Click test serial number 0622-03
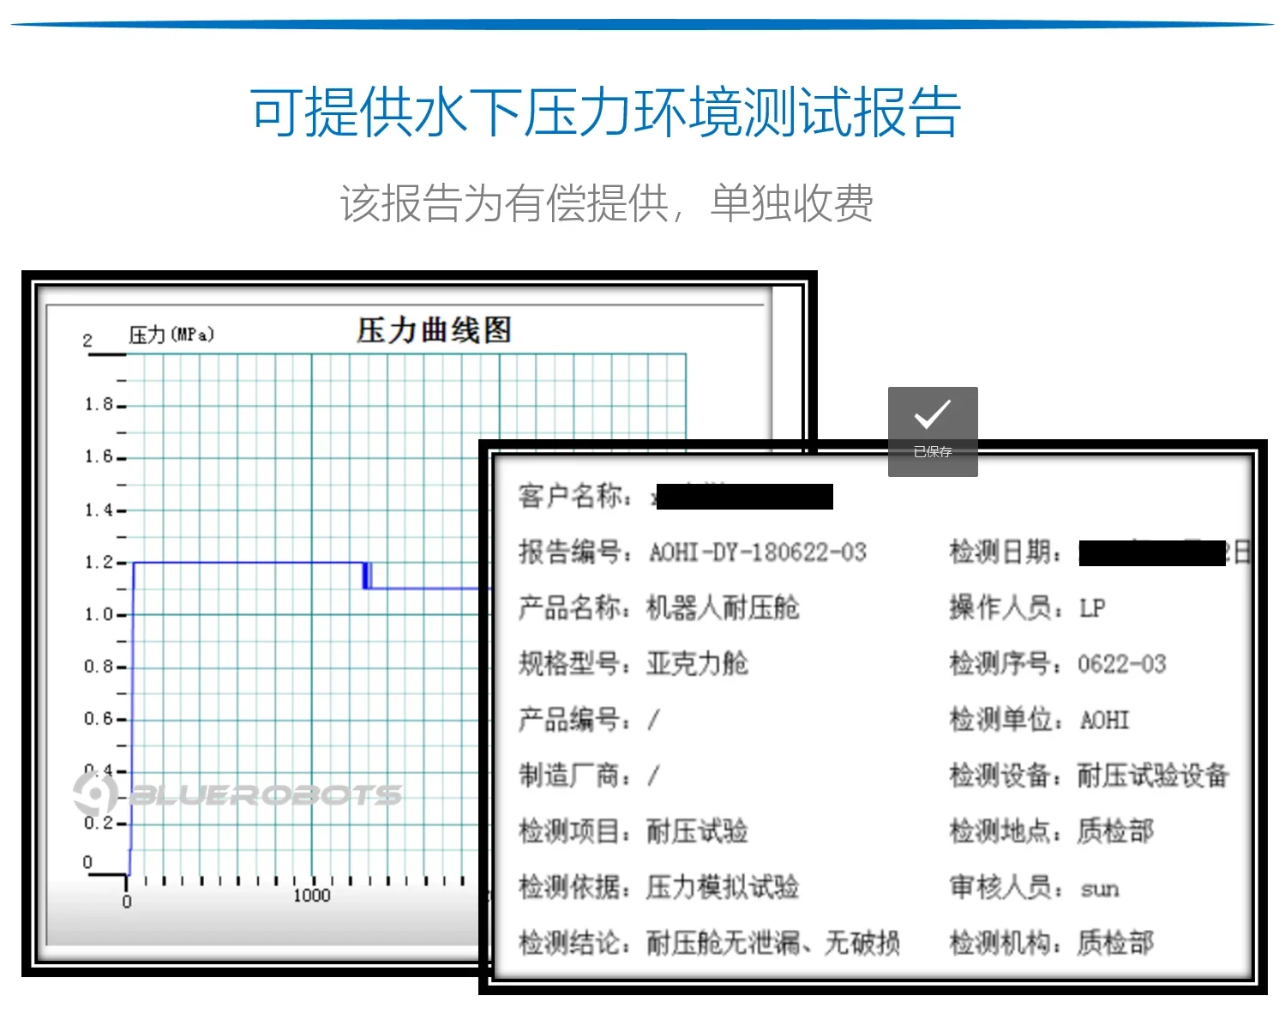The height and width of the screenshot is (1026, 1285). (x=1122, y=664)
